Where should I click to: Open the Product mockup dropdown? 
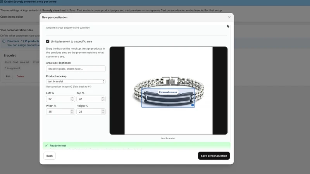[76, 81]
